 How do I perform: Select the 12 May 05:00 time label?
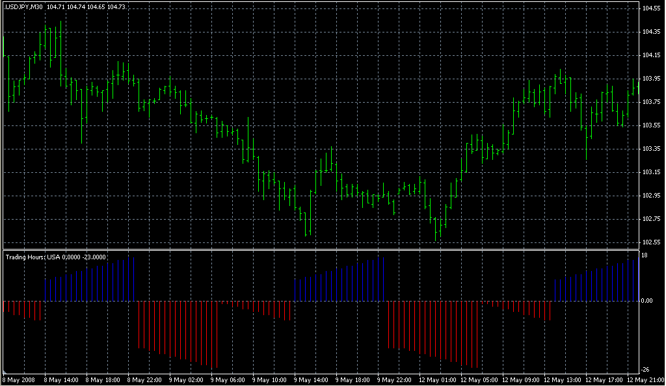coord(479,380)
